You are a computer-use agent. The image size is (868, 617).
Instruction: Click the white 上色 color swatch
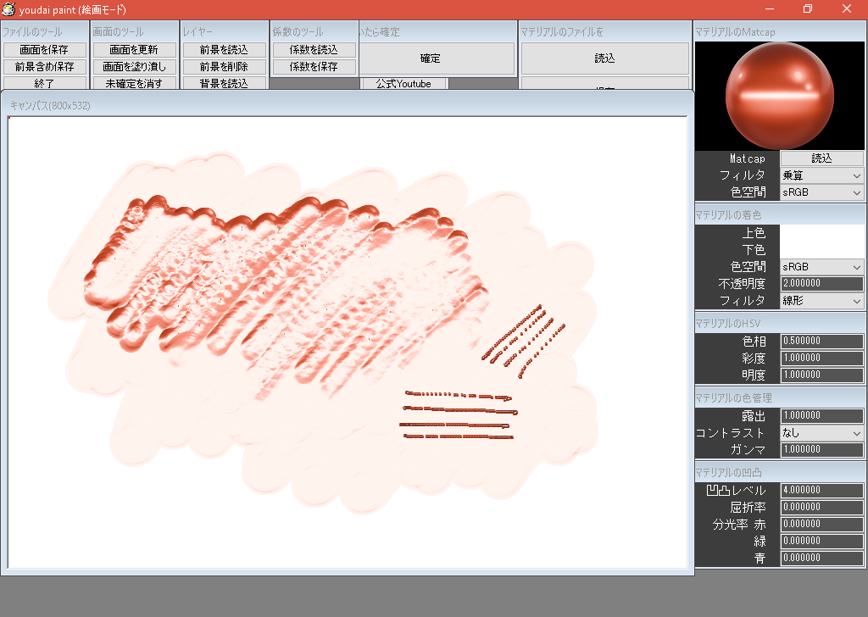click(821, 233)
